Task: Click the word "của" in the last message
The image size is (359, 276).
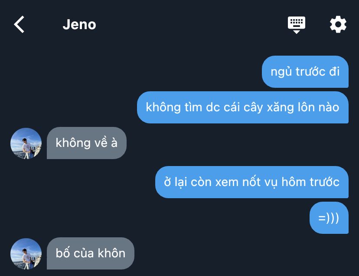Action: [x=84, y=253]
